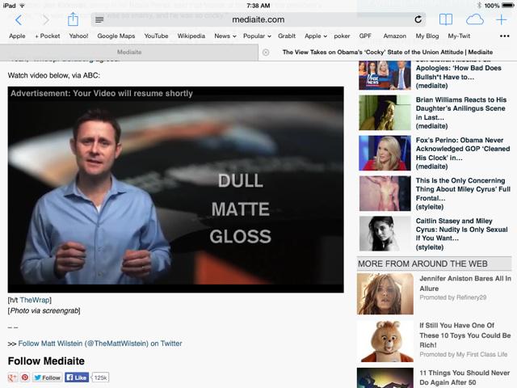Show more bookmarks with the ellipsis icon

pos(504,36)
